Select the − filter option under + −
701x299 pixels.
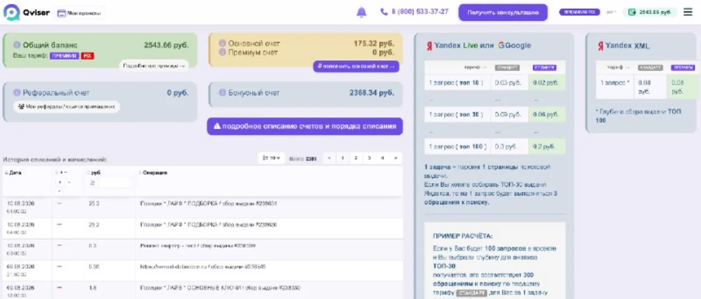[68, 182]
